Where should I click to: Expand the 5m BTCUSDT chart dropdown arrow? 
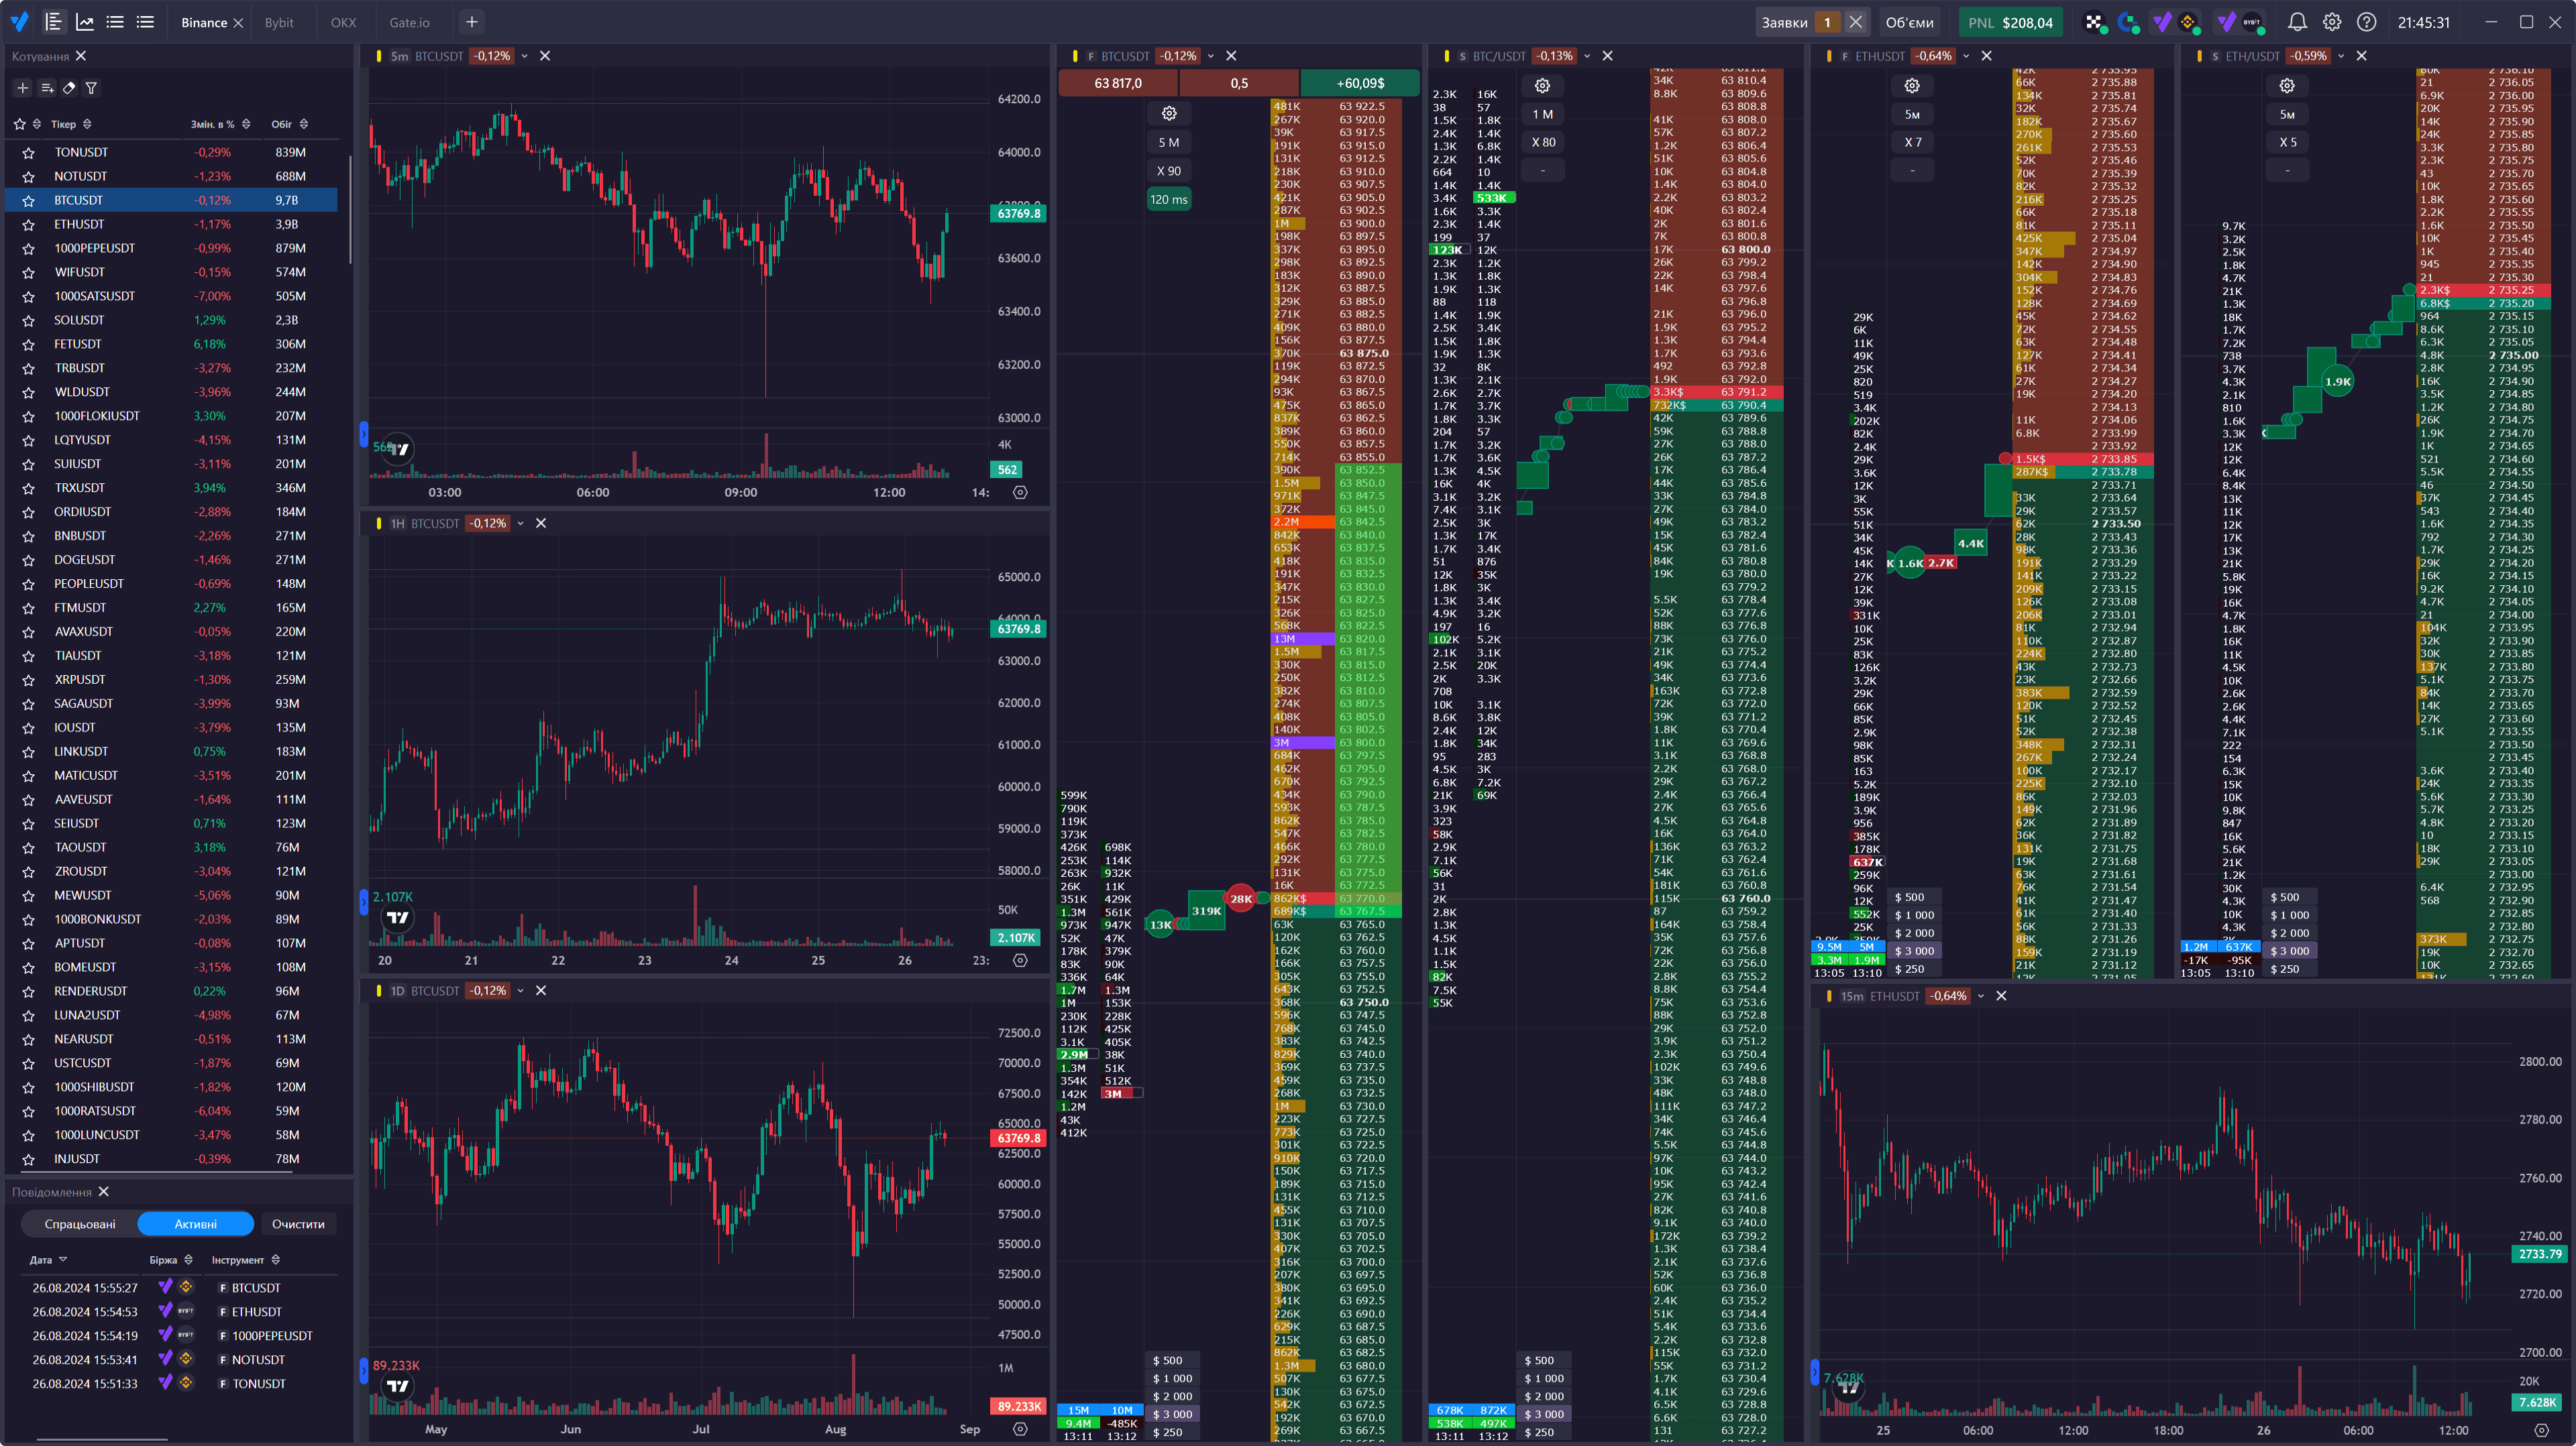point(524,56)
